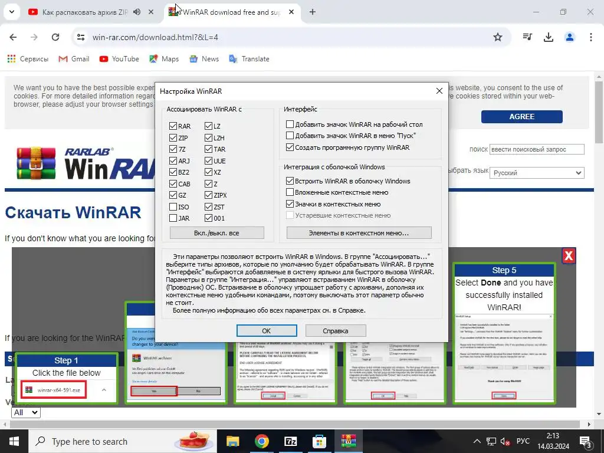The width and height of the screenshot is (604, 453).
Task: Click Справка help button
Action: pos(336,330)
